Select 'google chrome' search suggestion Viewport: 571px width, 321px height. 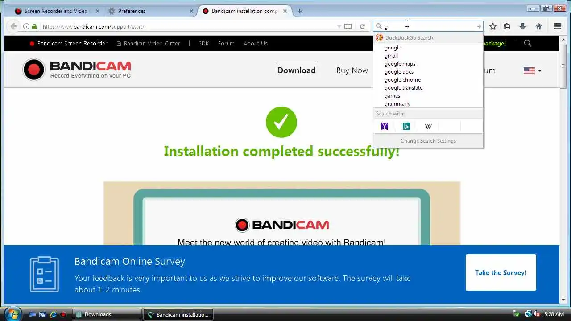(428, 80)
